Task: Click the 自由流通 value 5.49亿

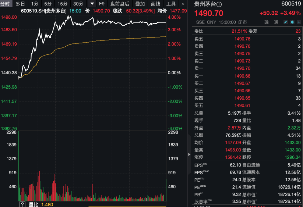Action: pyautogui.click(x=294, y=165)
